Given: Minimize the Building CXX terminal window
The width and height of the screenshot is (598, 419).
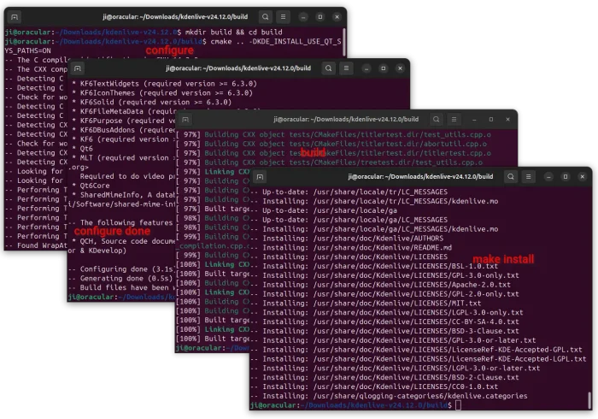Looking at the screenshot, I should coord(474,120).
